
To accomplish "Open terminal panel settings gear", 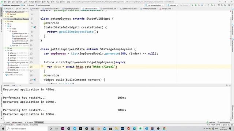I will point(227,86).
